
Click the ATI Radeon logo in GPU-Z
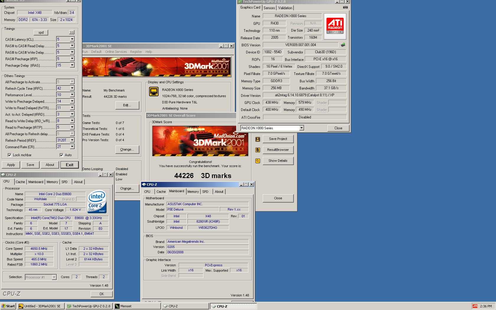click(335, 26)
